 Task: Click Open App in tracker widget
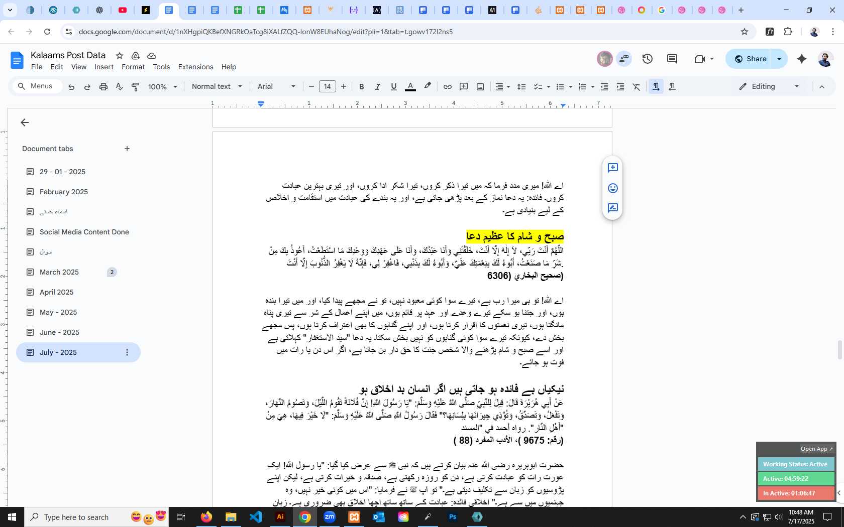pyautogui.click(x=817, y=449)
